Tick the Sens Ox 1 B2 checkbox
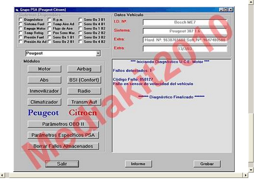Image resolution: width=254 pixels, height=190 pixels. pos(80,28)
